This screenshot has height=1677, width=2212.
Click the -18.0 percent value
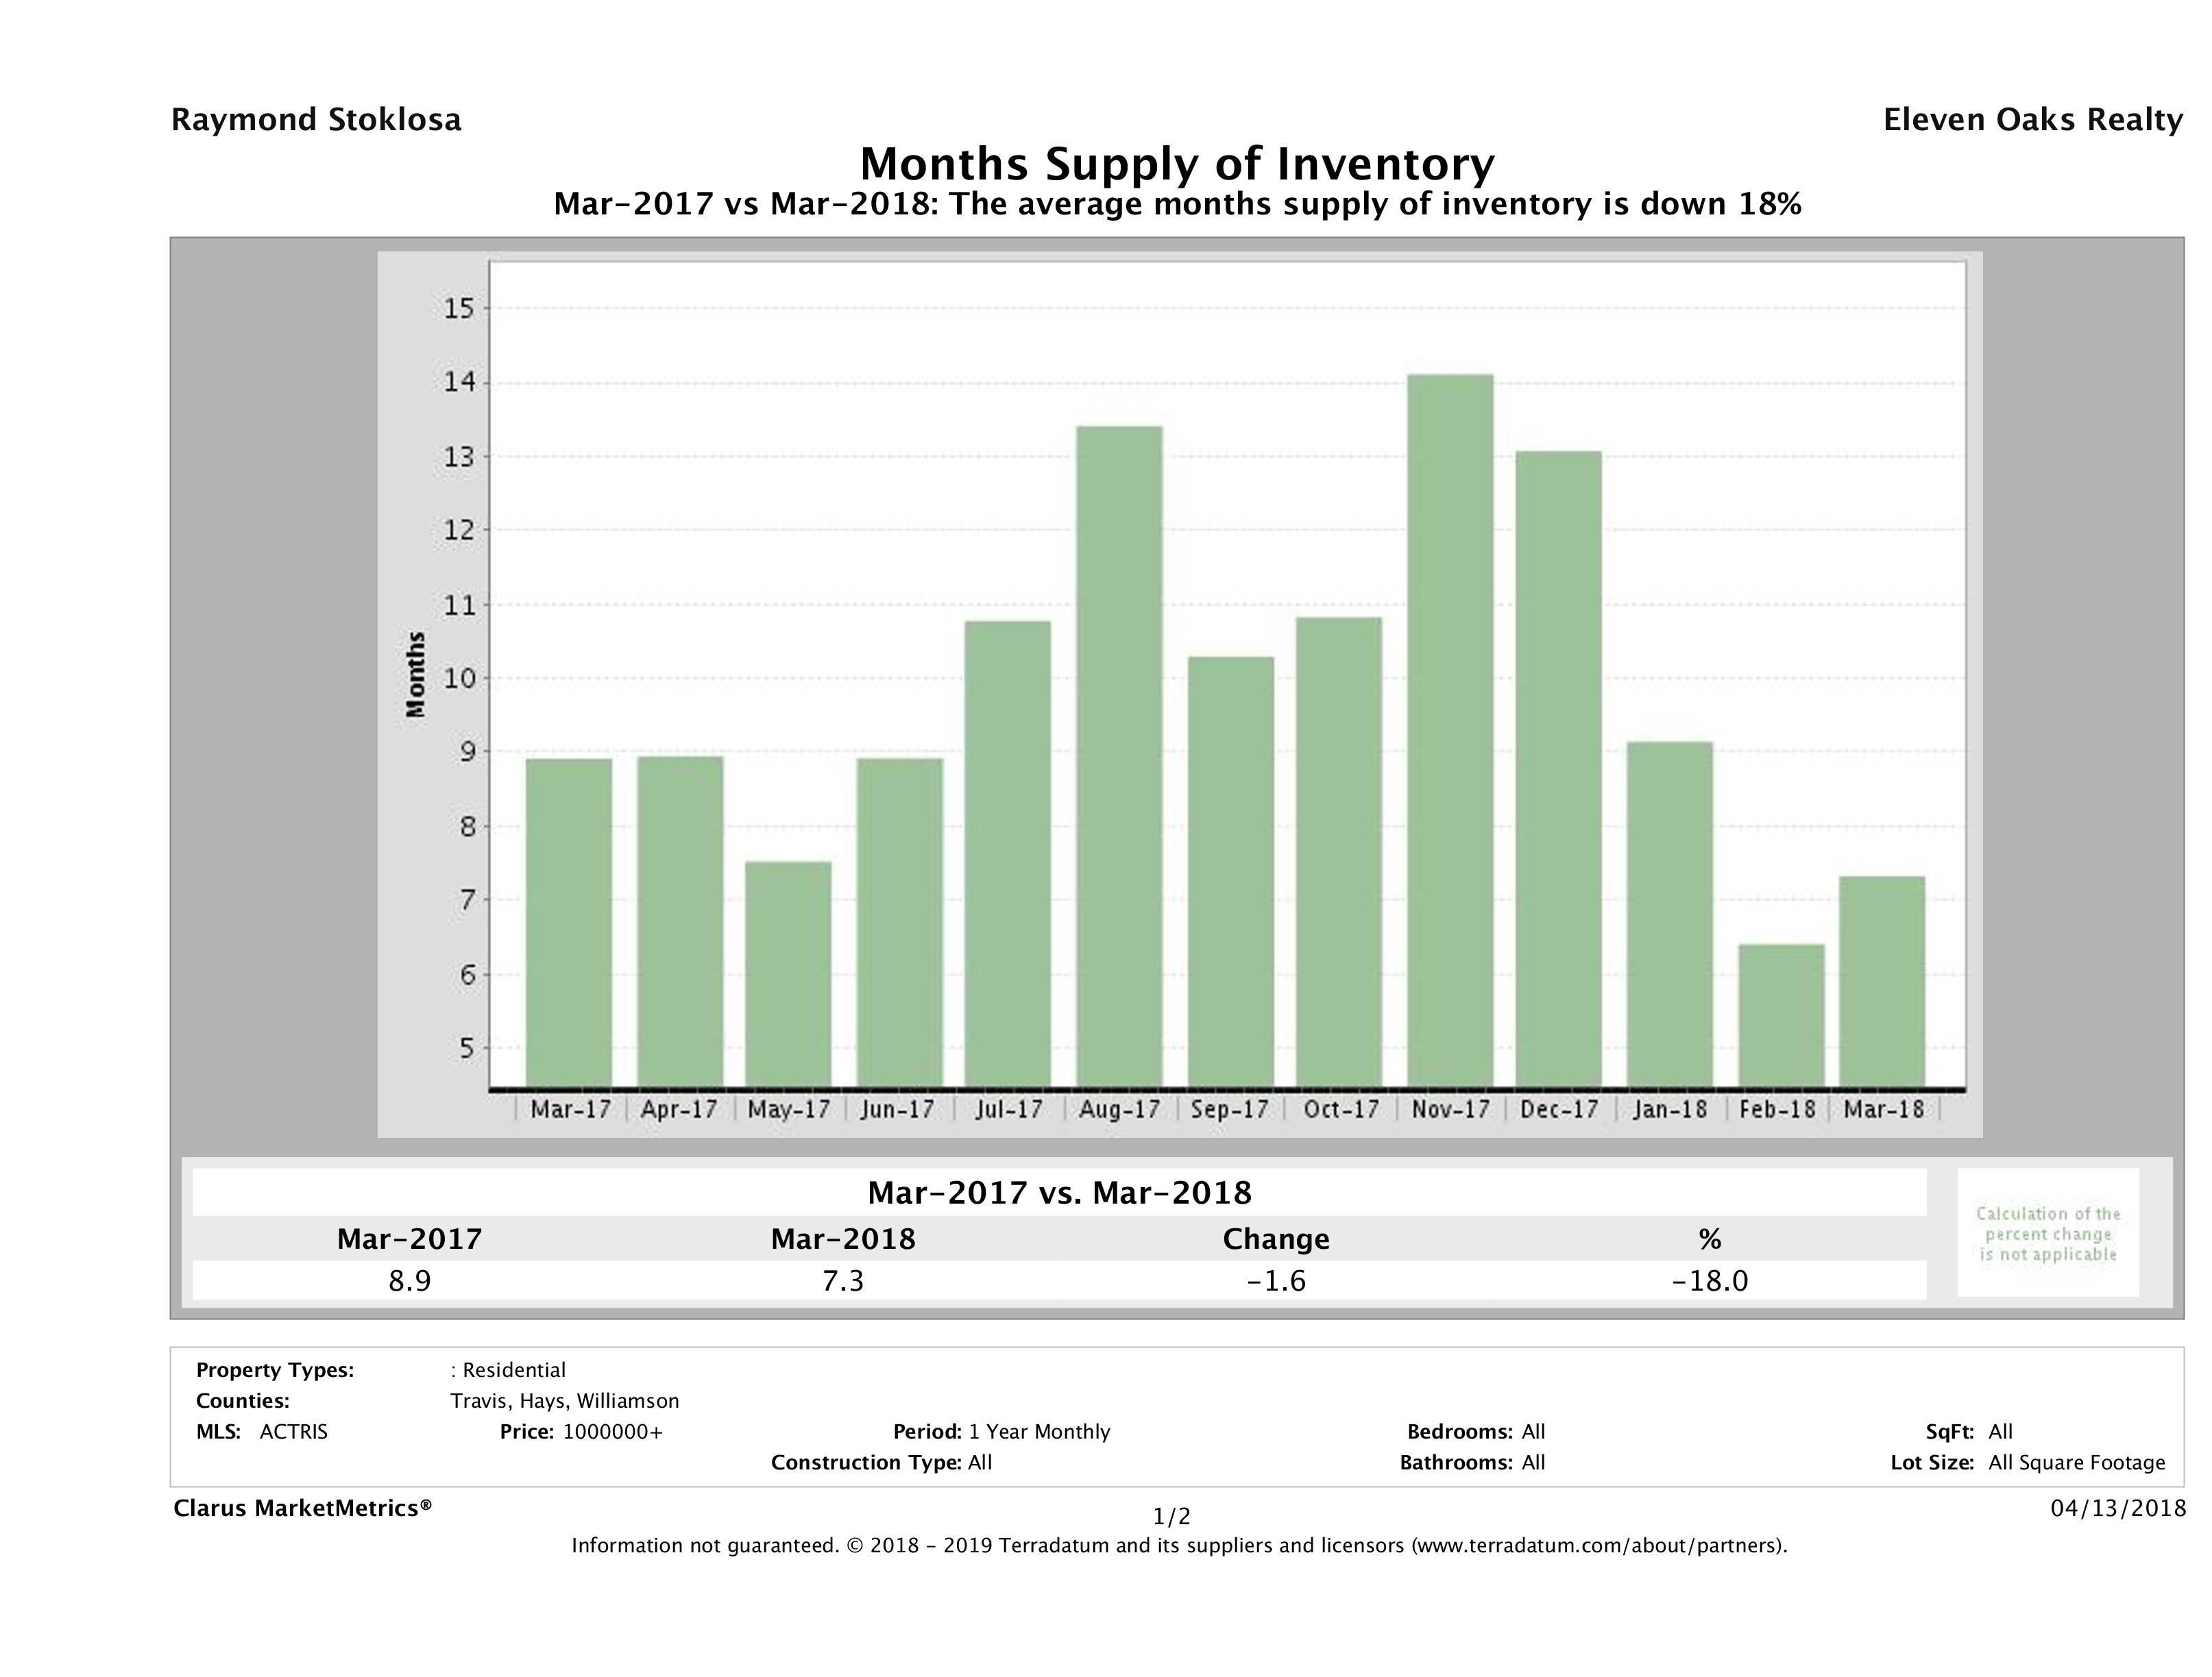(x=1709, y=1281)
